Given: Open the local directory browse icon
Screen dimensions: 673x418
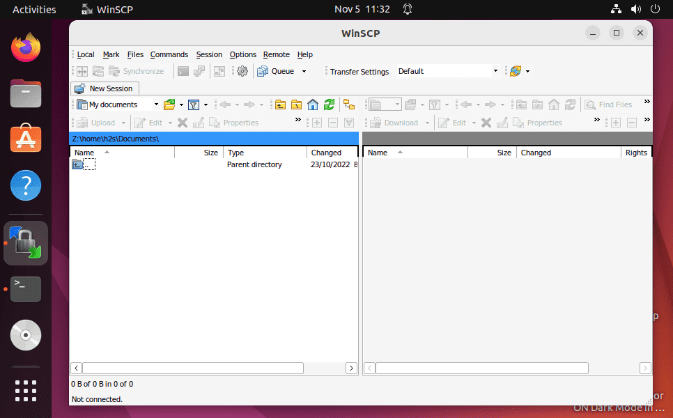Looking at the screenshot, I should (169, 104).
